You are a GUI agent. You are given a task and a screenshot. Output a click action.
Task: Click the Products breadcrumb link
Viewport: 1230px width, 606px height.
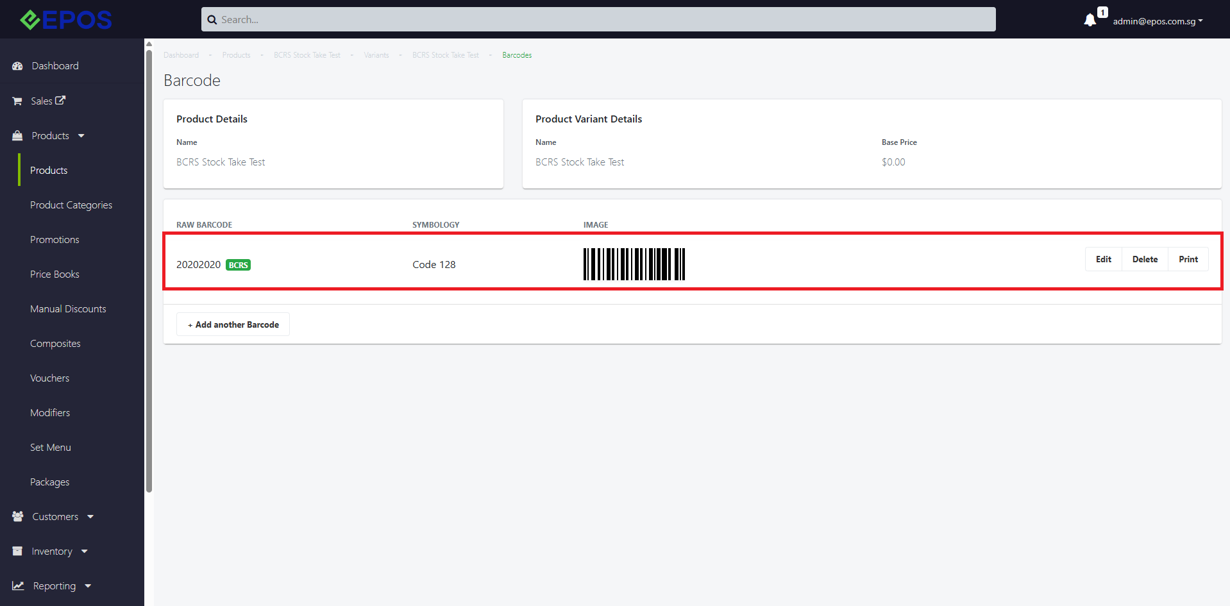click(x=236, y=55)
